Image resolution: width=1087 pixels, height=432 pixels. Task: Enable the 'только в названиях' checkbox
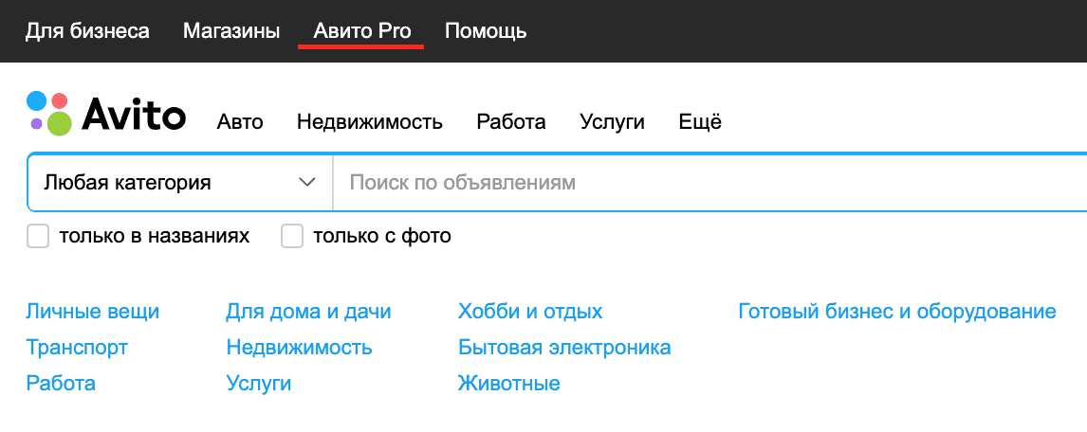(38, 236)
